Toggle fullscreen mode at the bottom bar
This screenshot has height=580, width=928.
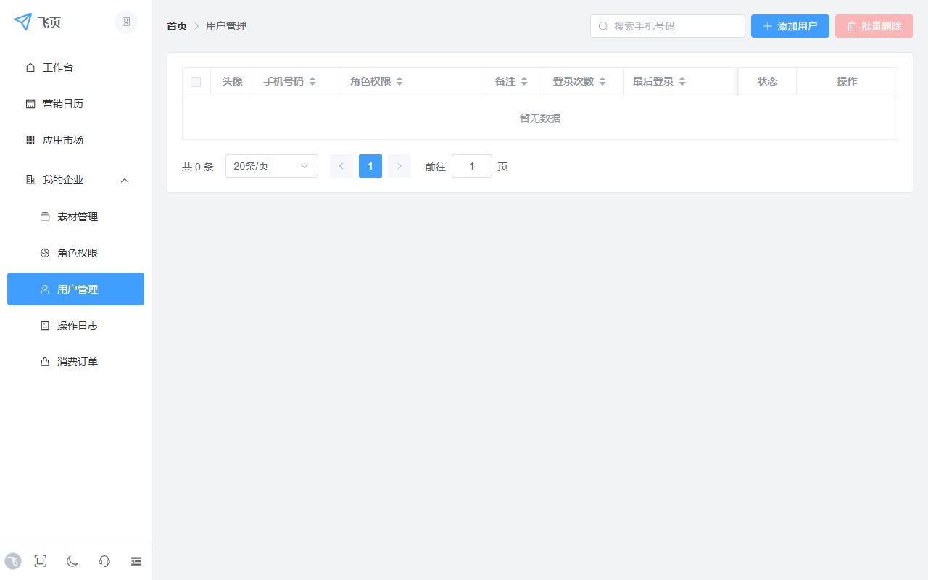click(40, 560)
